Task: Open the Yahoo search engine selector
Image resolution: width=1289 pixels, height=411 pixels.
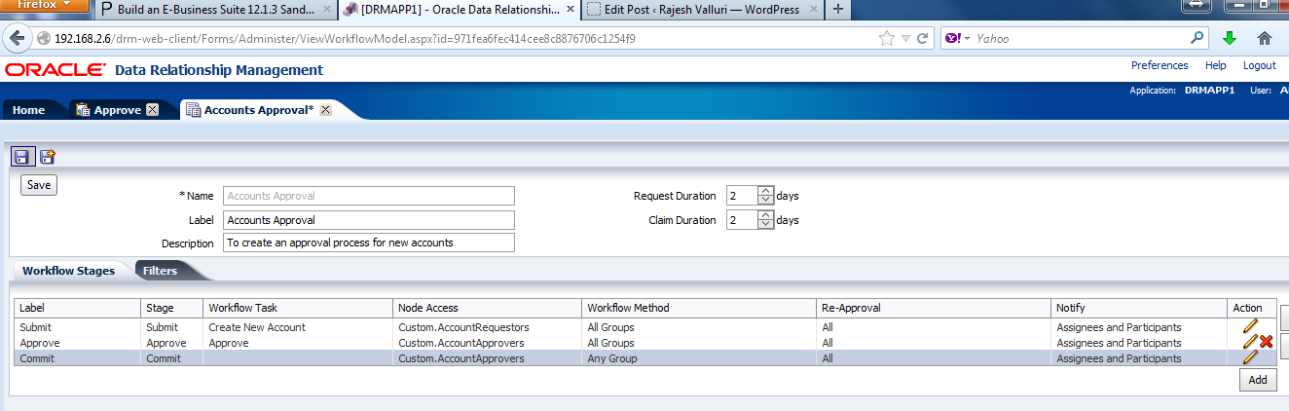Action: coord(956,39)
